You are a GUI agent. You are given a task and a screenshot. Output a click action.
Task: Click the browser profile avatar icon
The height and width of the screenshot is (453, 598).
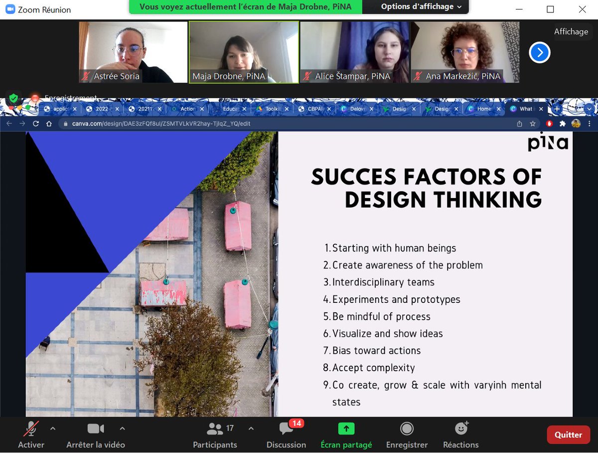coord(576,123)
